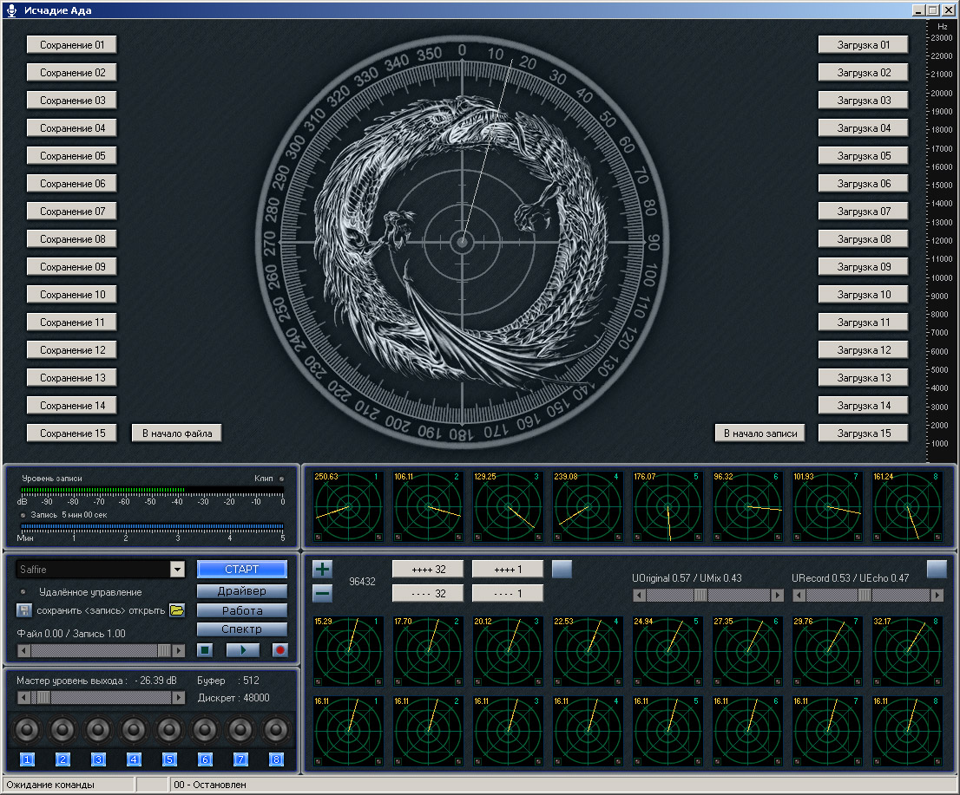This screenshot has width=960, height=795.
Task: Switch to the Работа view
Action: point(242,610)
